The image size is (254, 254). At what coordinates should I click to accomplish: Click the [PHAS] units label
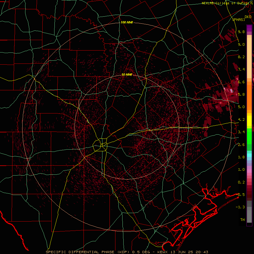[x=238, y=20]
